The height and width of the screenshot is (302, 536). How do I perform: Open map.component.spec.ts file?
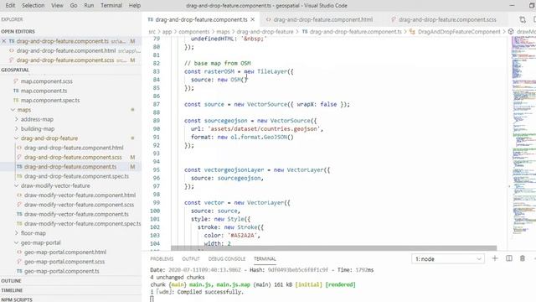[x=50, y=101]
